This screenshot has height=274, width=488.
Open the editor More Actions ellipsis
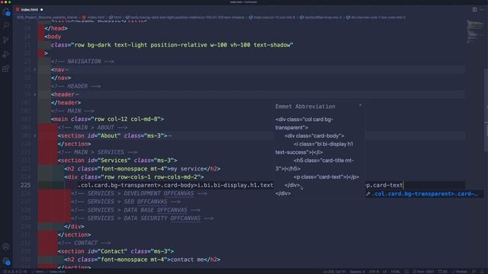482,10
